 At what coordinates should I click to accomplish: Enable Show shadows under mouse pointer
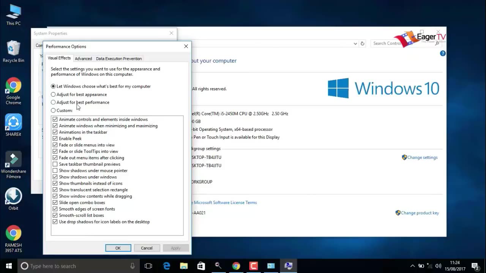pyautogui.click(x=55, y=171)
